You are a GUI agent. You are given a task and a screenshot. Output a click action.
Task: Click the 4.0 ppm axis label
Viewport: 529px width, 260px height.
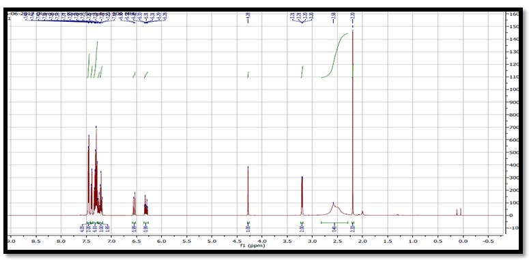tap(262, 241)
